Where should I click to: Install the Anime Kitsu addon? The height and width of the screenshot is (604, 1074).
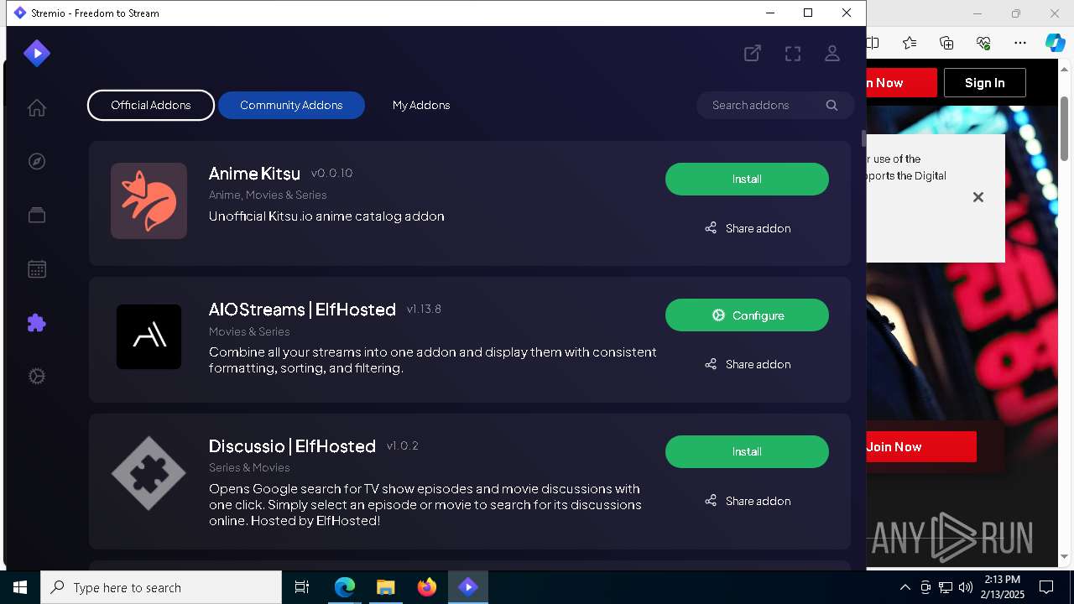(x=747, y=180)
